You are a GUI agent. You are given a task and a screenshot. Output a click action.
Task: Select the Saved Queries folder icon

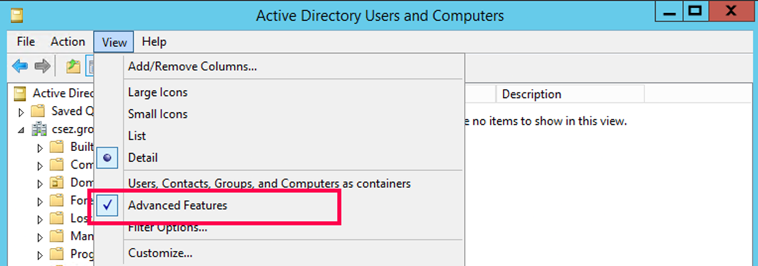click(39, 112)
